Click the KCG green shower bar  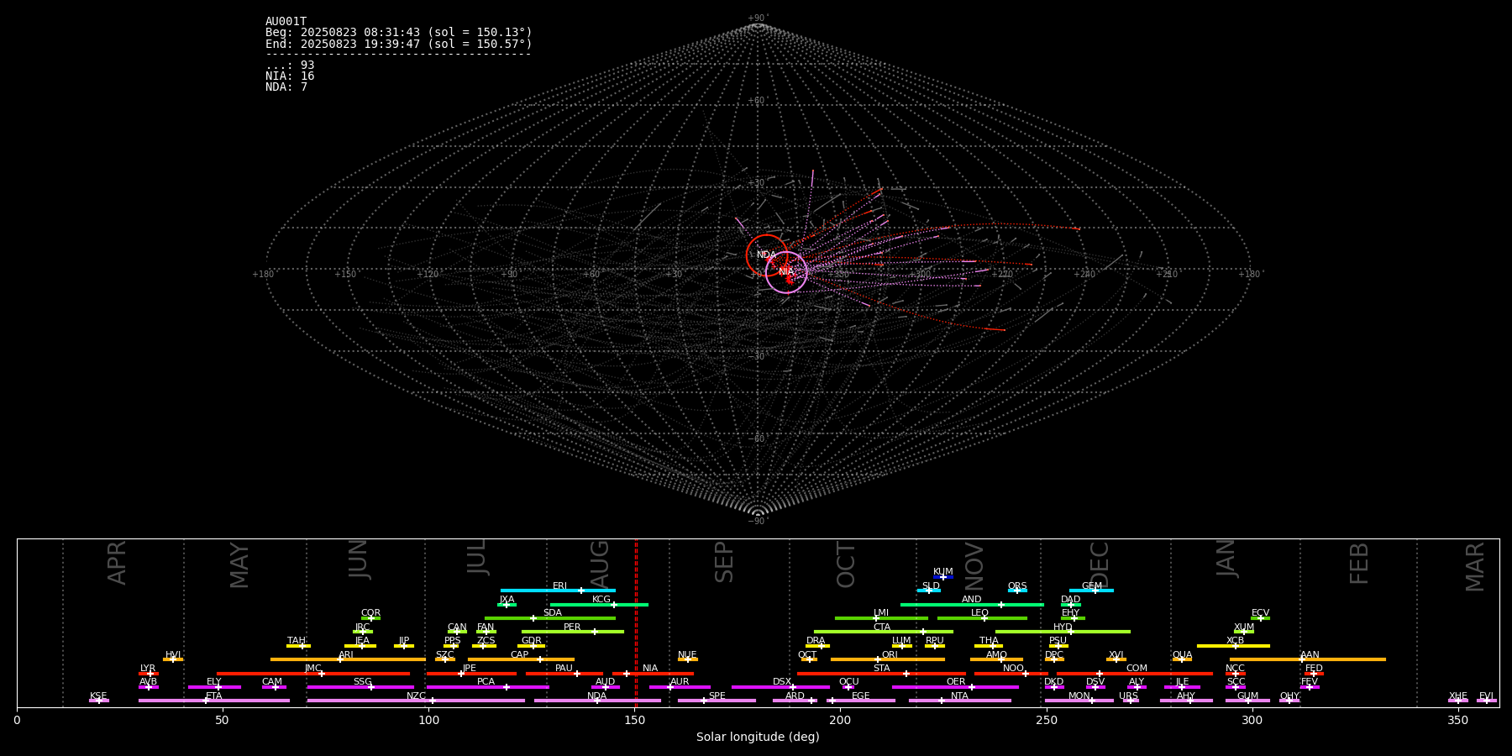[x=599, y=604]
